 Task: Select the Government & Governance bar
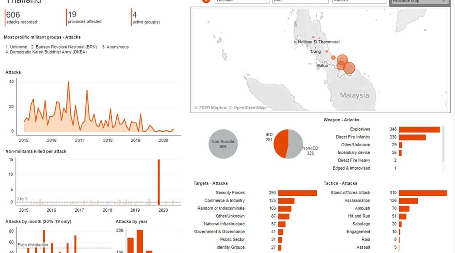[x=281, y=232]
